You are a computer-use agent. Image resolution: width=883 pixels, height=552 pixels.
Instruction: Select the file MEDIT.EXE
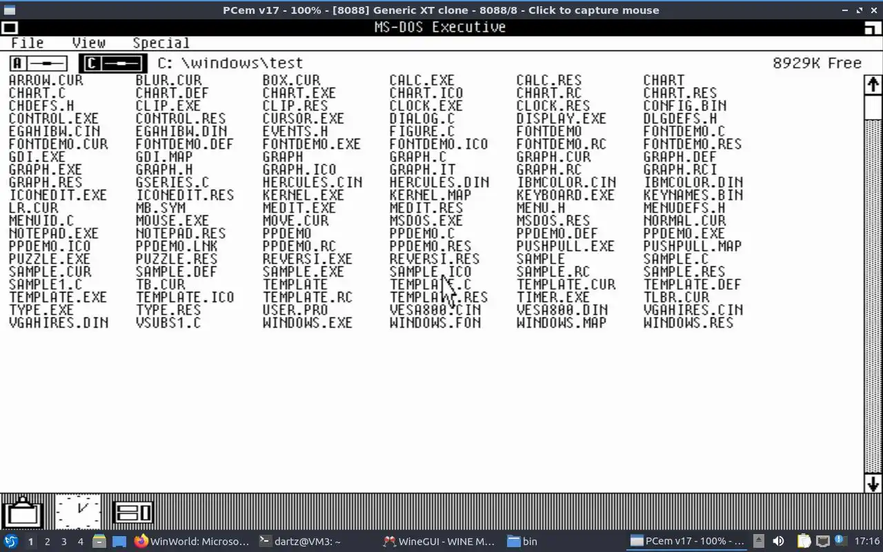pos(299,208)
